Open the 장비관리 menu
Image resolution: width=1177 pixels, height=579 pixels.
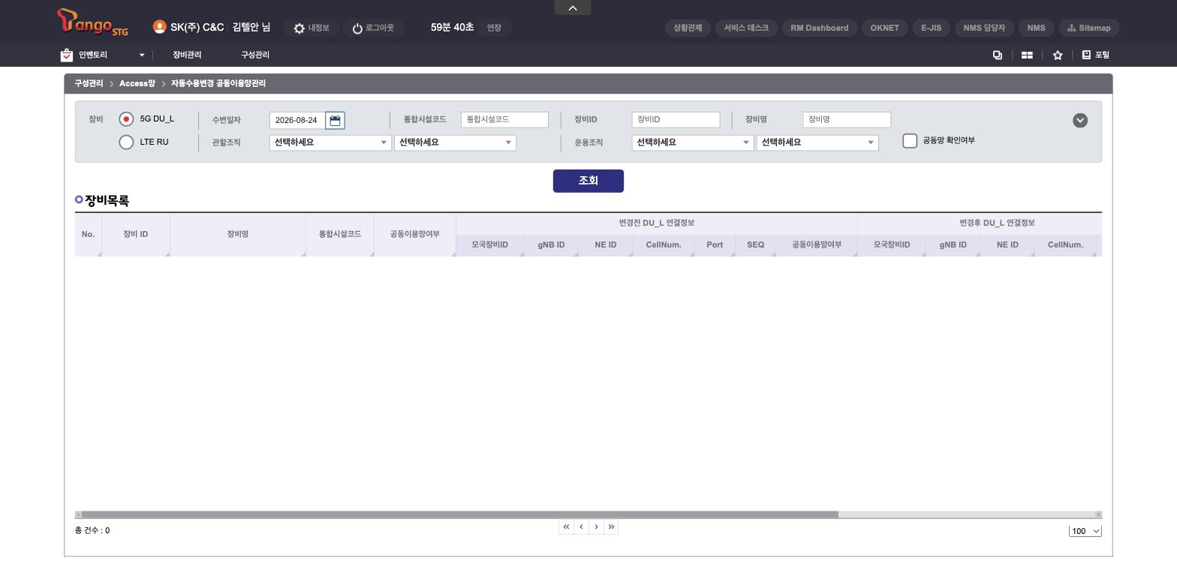(187, 55)
